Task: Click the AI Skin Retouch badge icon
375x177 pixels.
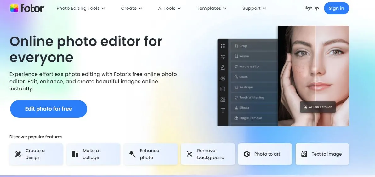Action: point(305,107)
